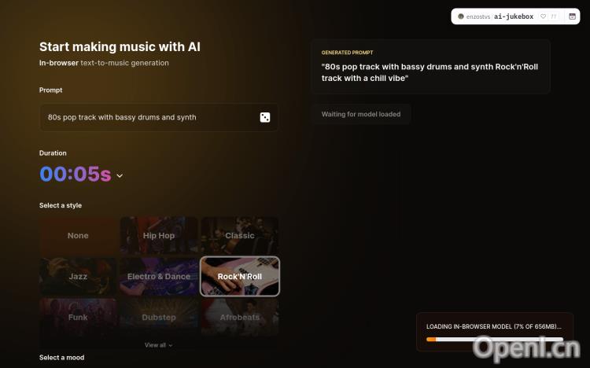Expand View all styles
Screen dimensions: 590x368
click(x=158, y=345)
